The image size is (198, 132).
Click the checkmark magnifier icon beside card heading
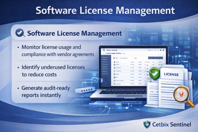coord(20,33)
